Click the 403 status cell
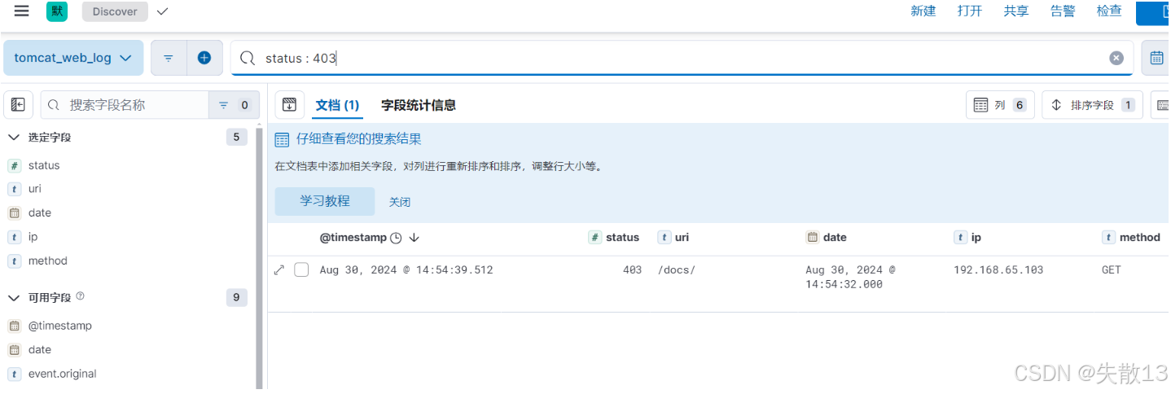 pyautogui.click(x=632, y=269)
